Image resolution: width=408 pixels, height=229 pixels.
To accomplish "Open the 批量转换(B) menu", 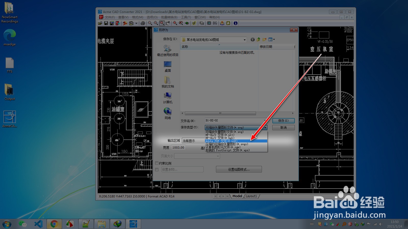I will click(x=169, y=17).
